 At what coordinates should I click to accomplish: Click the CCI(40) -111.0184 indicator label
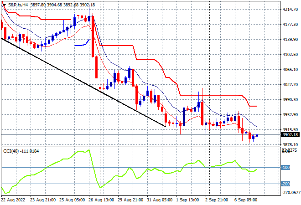tap(21, 151)
